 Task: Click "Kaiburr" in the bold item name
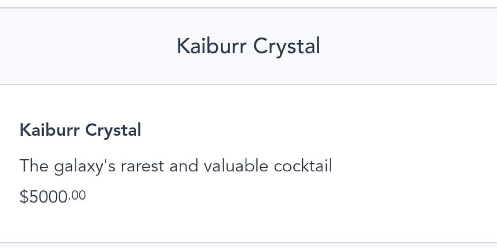coord(50,130)
